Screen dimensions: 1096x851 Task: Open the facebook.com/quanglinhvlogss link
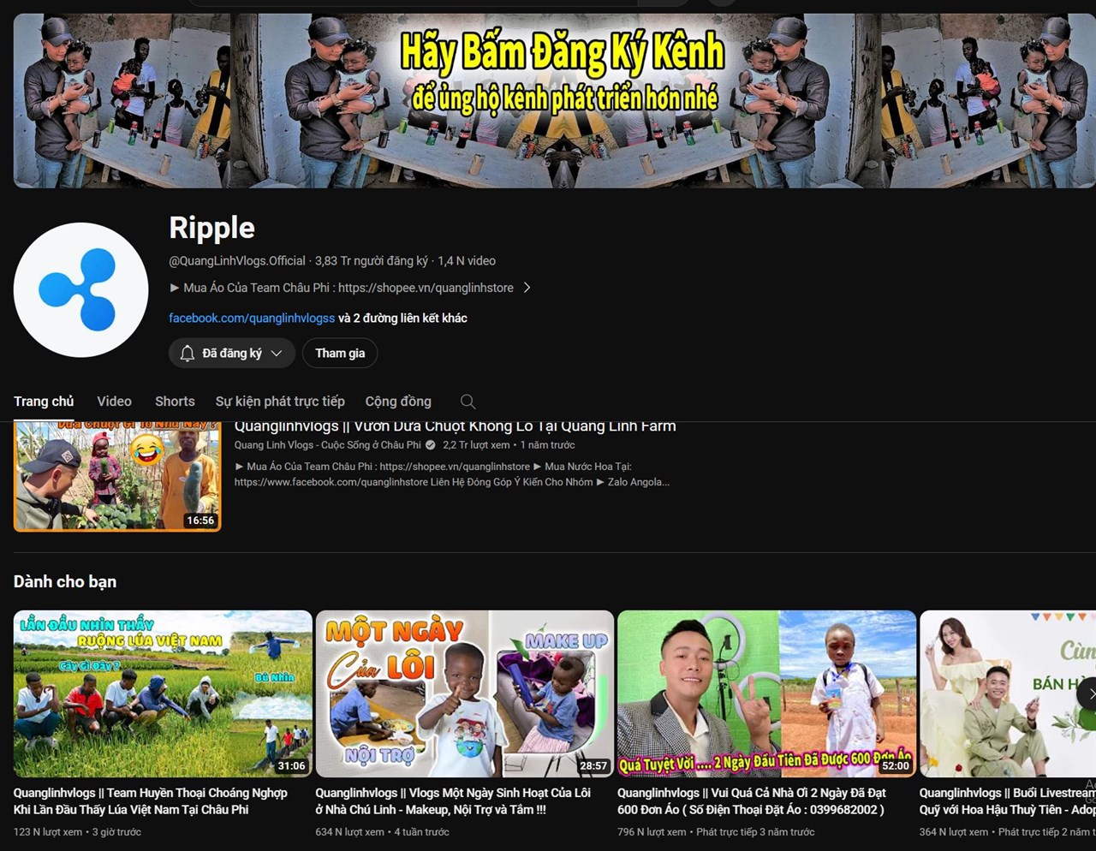(x=252, y=318)
